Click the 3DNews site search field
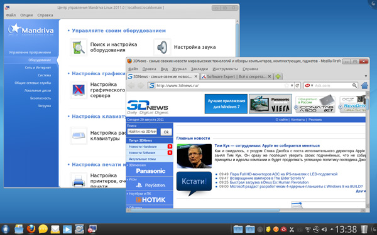The image size is (377, 235). 142,132
